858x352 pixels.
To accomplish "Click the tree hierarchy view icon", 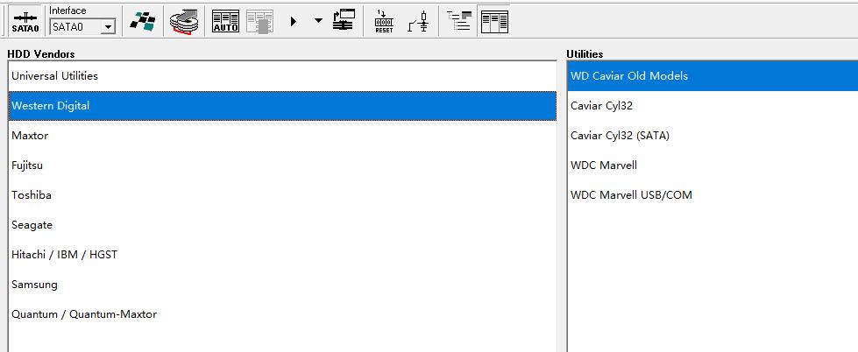I will pos(459,21).
